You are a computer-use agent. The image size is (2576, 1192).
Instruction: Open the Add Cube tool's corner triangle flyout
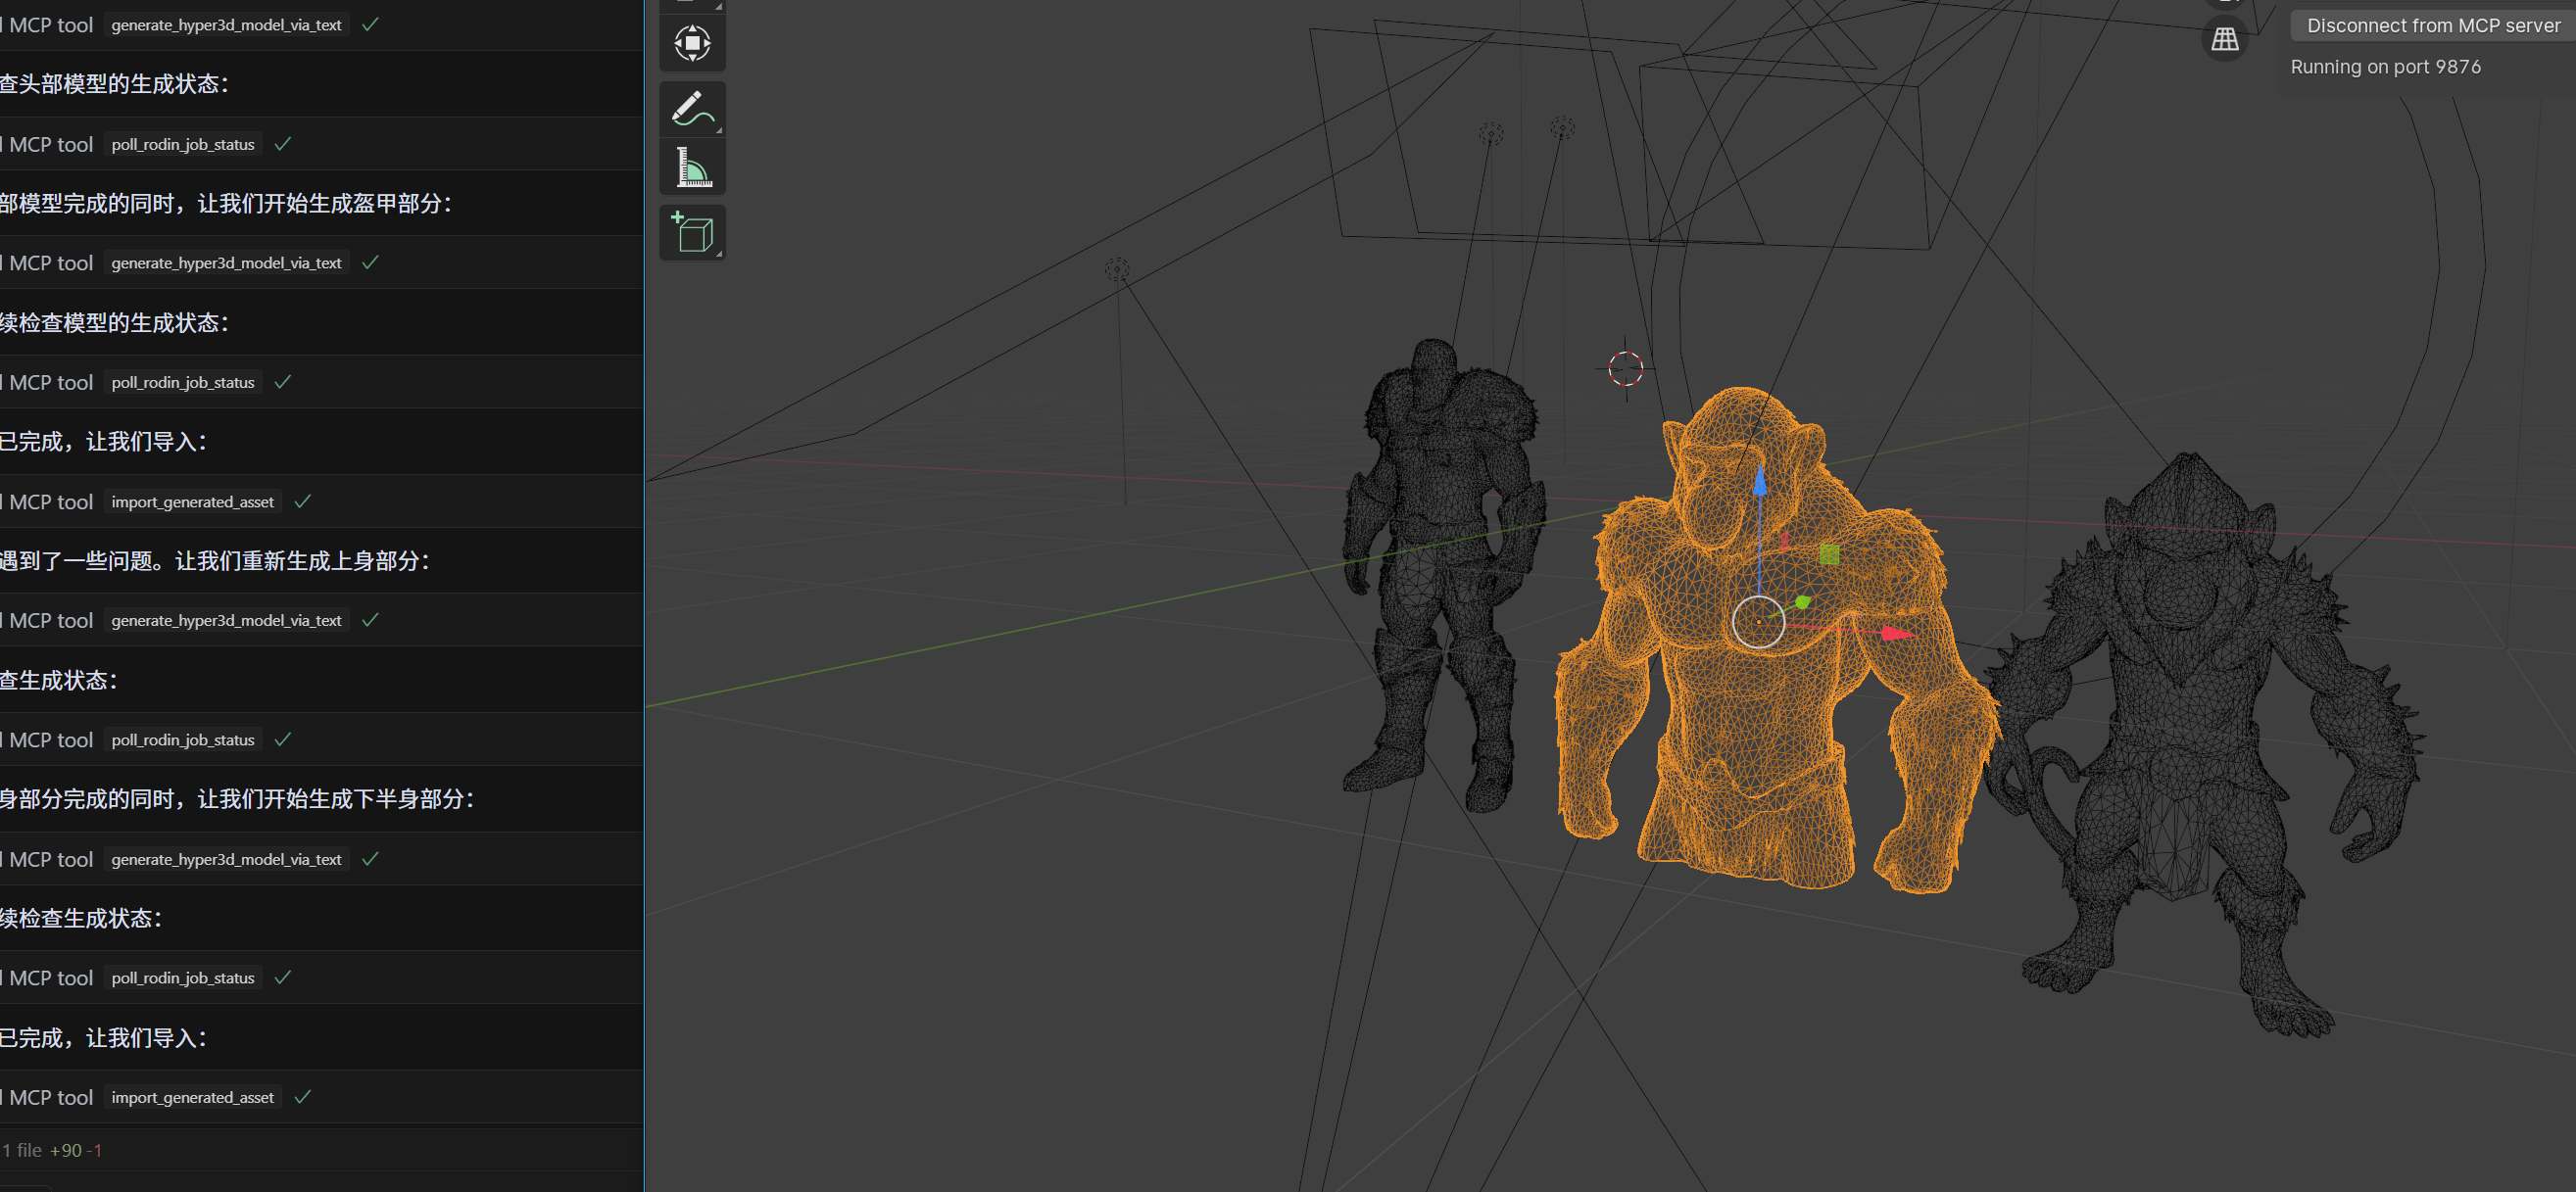click(x=718, y=254)
